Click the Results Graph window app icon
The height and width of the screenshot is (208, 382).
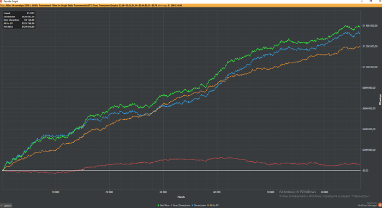tap(1, 1)
